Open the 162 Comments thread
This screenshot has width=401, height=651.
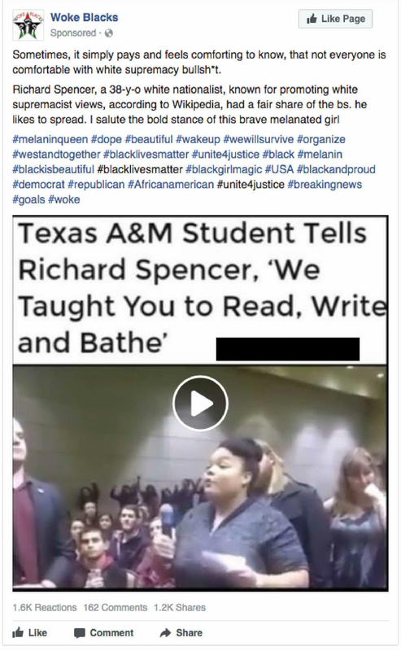[116, 607]
